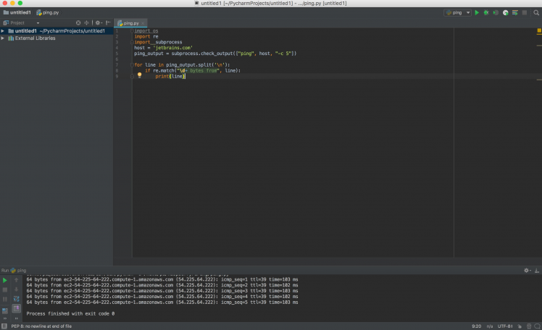Toggle tool window buttons in the status bar corner
This screenshot has height=330, width=542.
tap(4, 326)
